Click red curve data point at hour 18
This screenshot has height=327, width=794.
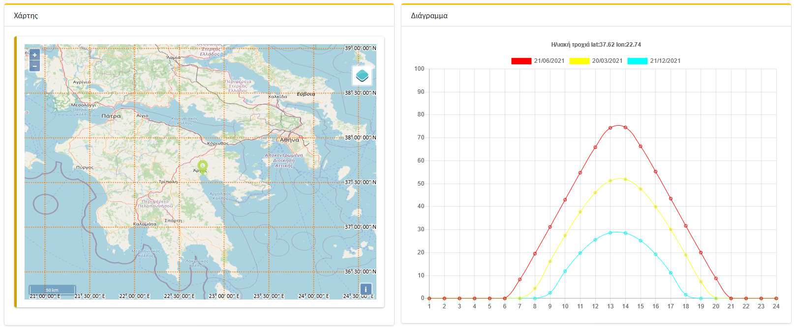(x=686, y=226)
